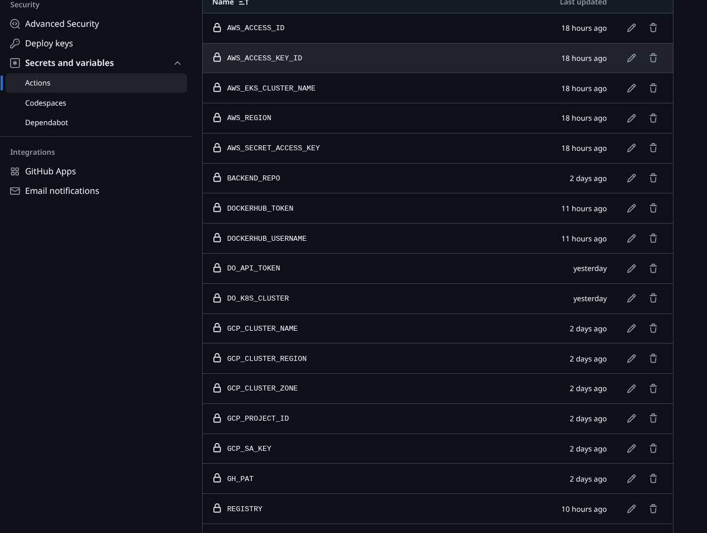This screenshot has width=707, height=533.
Task: Click the Deploy keys key icon
Action: [15, 43]
